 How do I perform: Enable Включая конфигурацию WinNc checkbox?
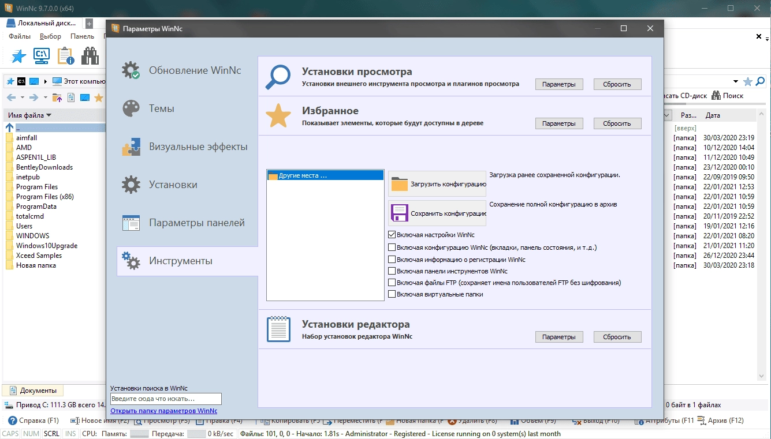[392, 247]
